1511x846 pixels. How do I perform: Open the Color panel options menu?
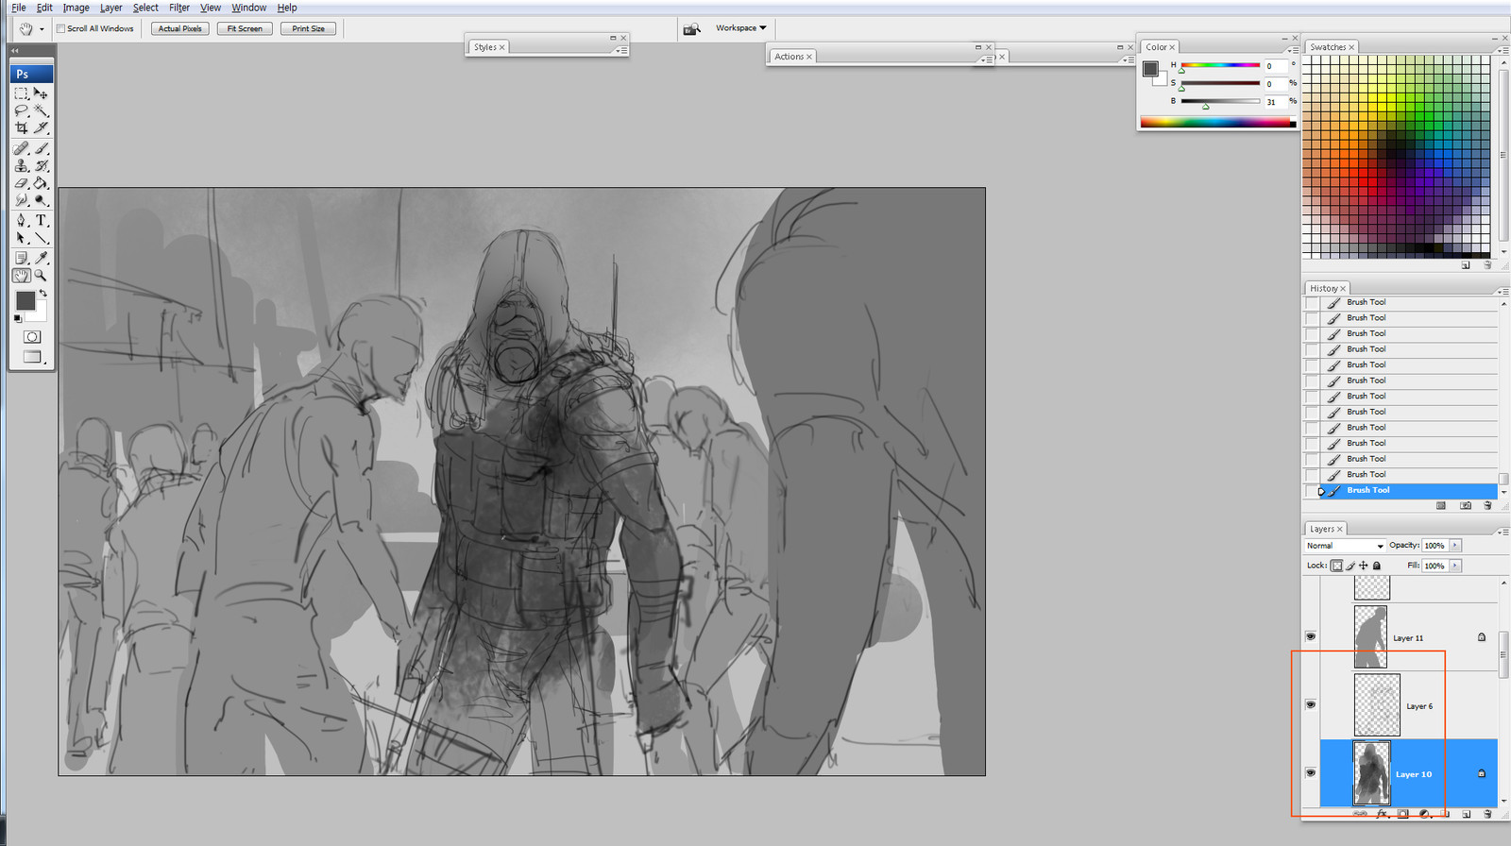1292,50
